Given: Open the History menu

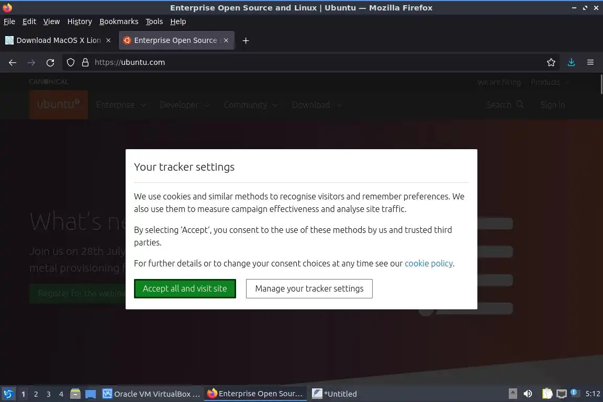Looking at the screenshot, I should click(x=80, y=21).
